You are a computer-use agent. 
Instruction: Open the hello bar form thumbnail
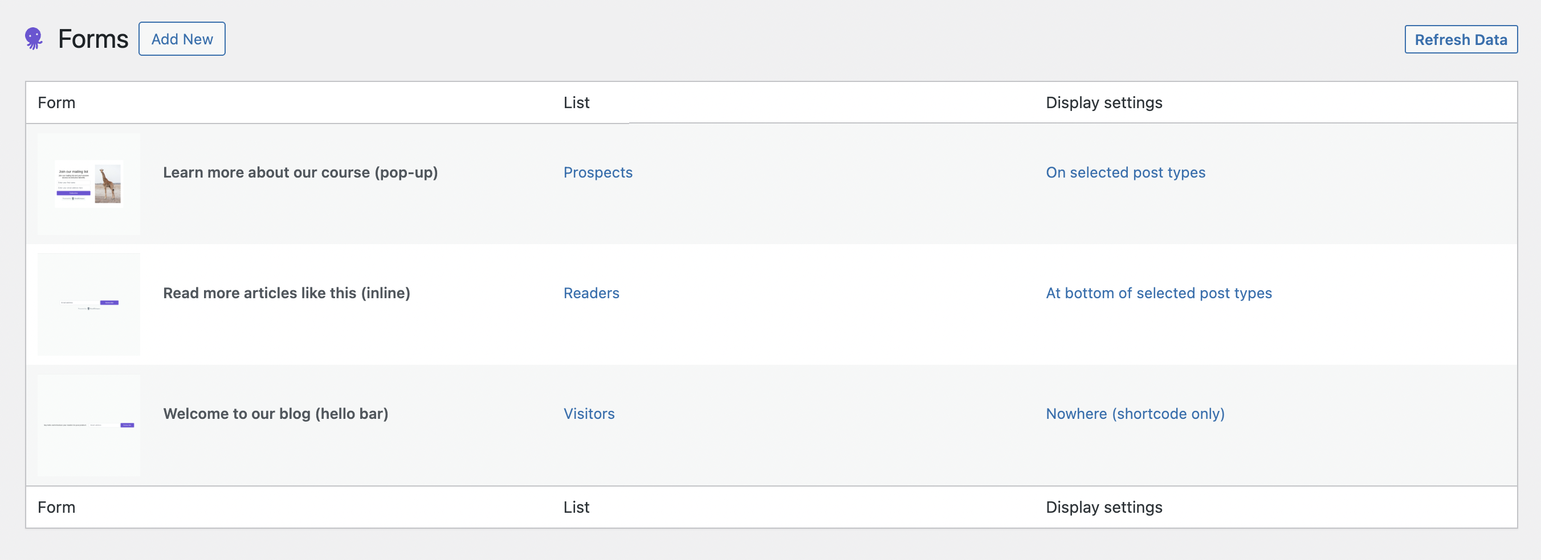click(89, 425)
